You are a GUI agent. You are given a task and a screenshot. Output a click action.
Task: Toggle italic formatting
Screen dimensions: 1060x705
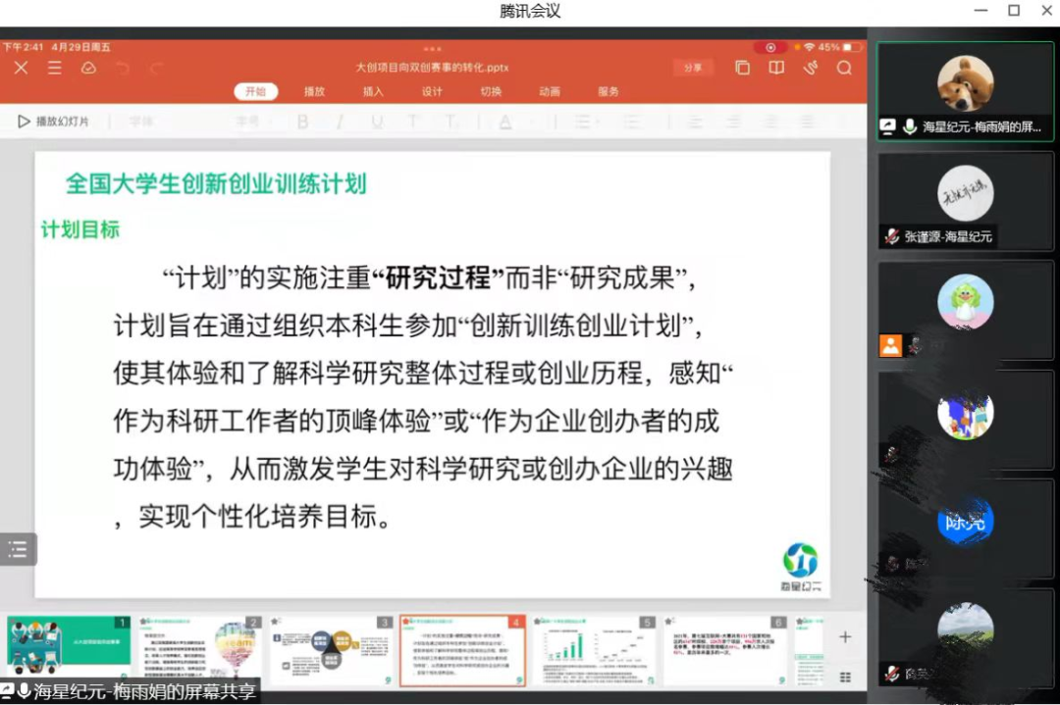(x=341, y=121)
